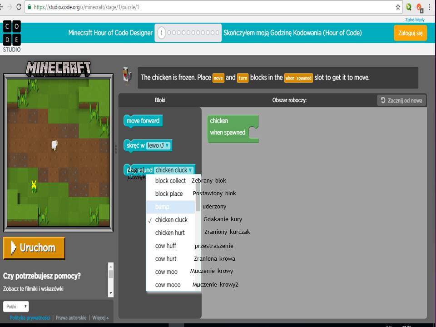Click the address bar URL
This screenshot has width=436, height=327.
coord(86,7)
